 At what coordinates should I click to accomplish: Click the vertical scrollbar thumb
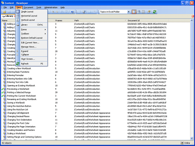(192, 45)
